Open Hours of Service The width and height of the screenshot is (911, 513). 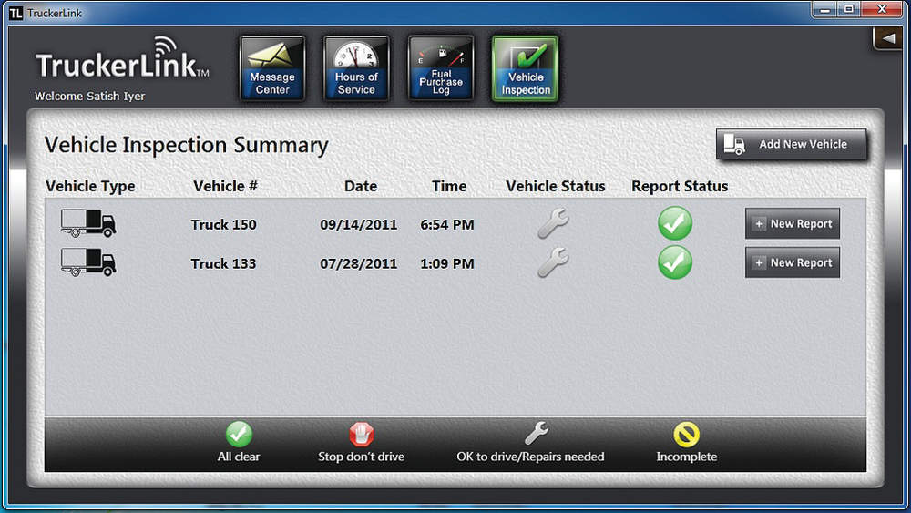[356, 69]
